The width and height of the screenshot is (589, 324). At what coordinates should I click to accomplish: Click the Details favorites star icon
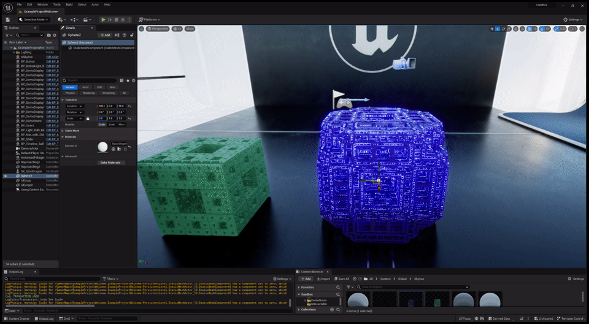(128, 80)
